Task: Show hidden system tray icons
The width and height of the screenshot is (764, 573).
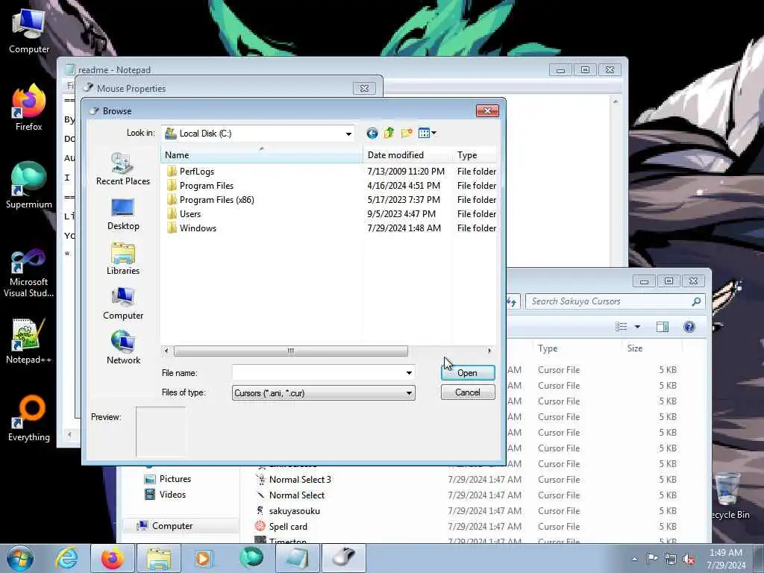Action: pyautogui.click(x=634, y=559)
